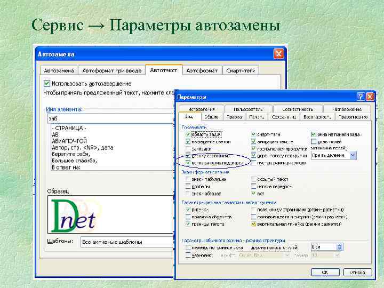Enable the 'закладки' checkbox
The image size is (384, 288).
point(188,149)
